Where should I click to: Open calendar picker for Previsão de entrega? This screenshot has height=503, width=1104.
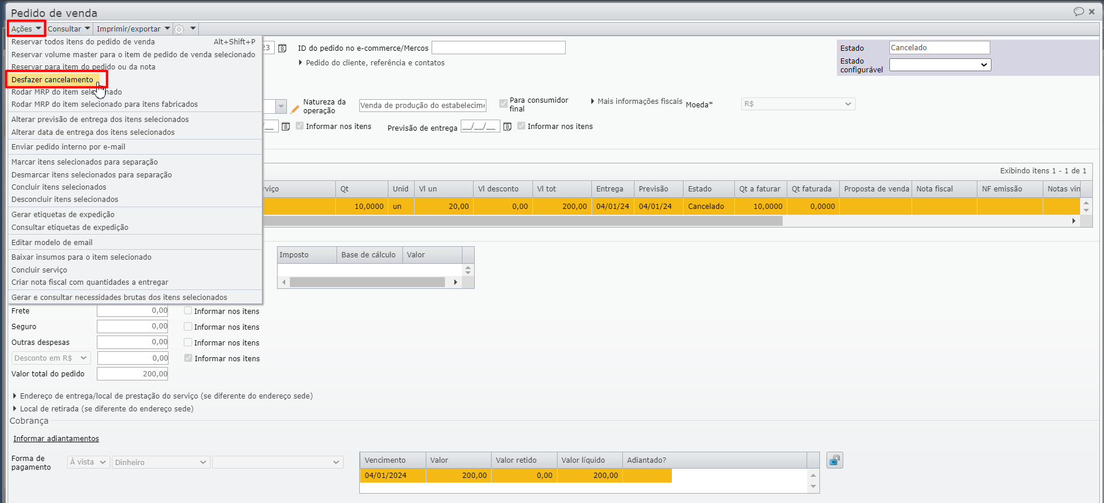point(507,127)
